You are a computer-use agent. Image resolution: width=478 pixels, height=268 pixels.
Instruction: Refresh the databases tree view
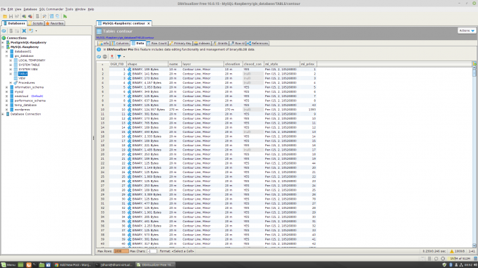tap(4, 31)
